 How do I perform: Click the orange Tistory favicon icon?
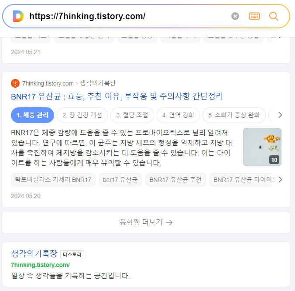coord(15,83)
